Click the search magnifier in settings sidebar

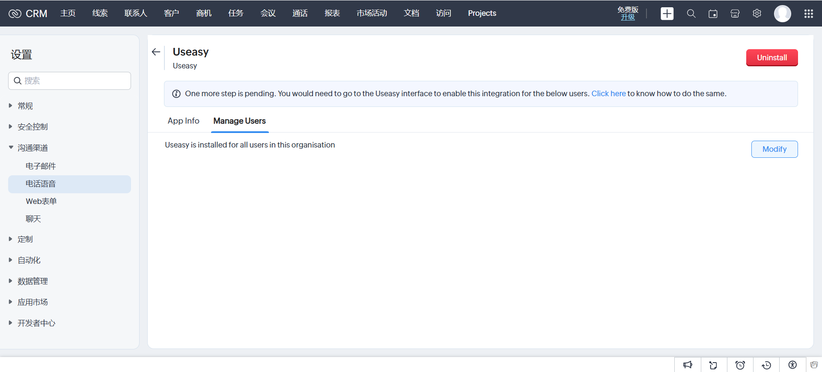click(18, 81)
